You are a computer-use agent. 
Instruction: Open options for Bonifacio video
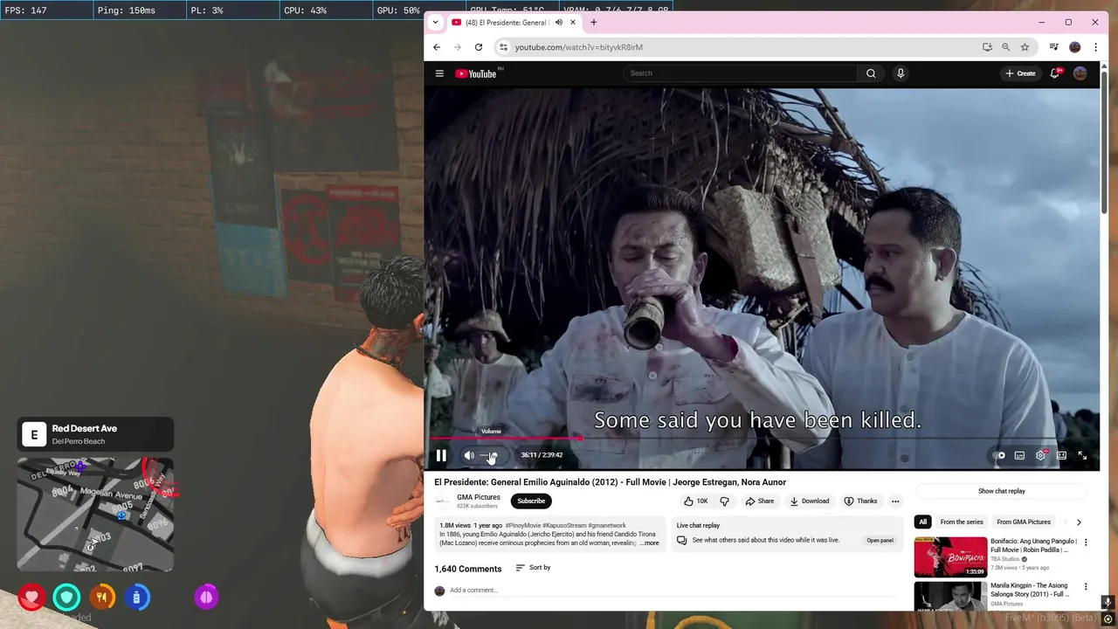coord(1087,543)
